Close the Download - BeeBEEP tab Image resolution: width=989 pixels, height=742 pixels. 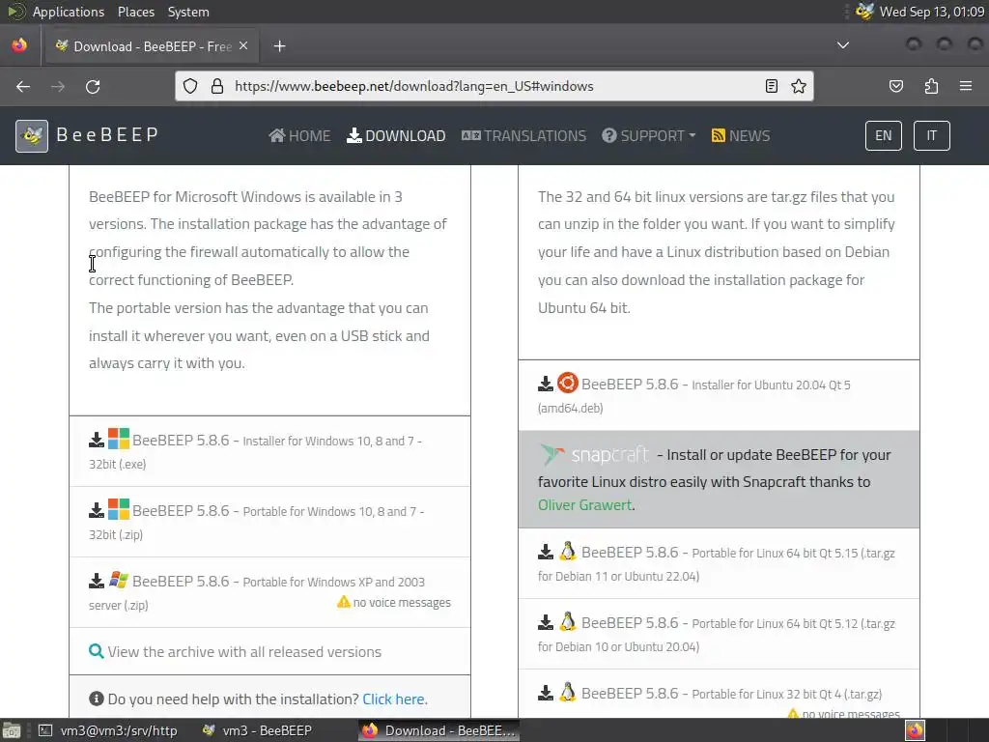click(x=243, y=46)
